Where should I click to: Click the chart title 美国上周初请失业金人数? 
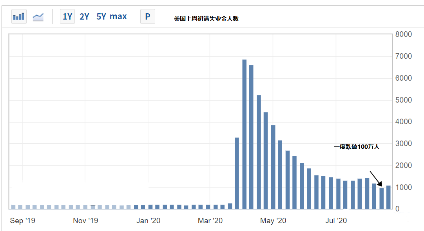(x=207, y=18)
